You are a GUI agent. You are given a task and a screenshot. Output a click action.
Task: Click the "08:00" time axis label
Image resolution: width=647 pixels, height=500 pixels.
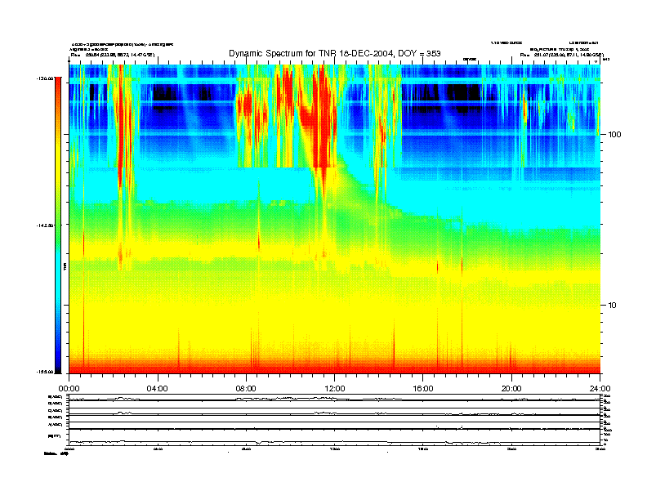pyautogui.click(x=246, y=389)
